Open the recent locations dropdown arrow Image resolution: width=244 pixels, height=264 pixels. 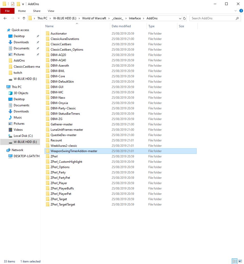click(19, 18)
